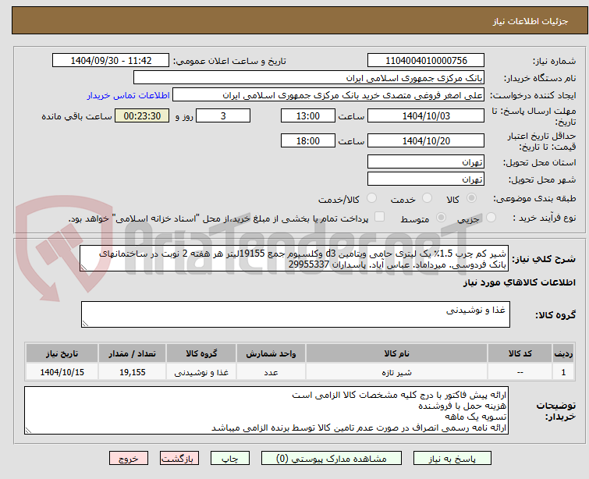Screen dimensions: 589x479
Task: Select the متوسط purchase type radio
Action: 441,218
